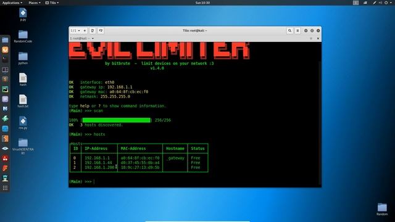The image size is (395, 222).
Task: Open Tilix hamburger menu
Action: [297, 31]
